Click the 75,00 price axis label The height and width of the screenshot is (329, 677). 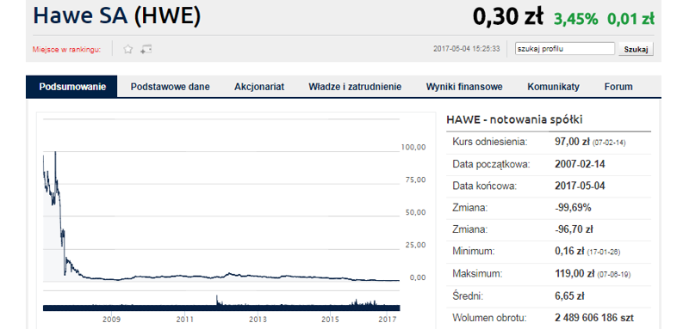pos(415,180)
